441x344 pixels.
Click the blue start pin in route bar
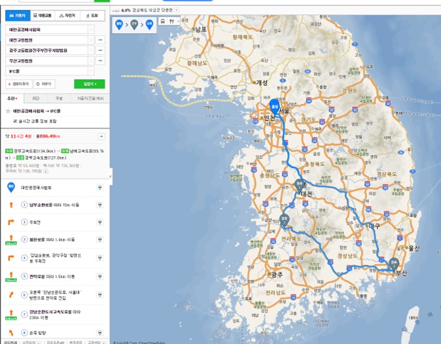pos(119,24)
